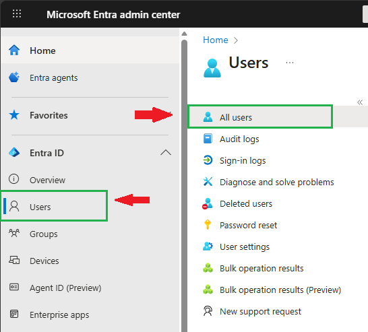
Task: Click the Diagnose wrench icon
Action: (x=208, y=181)
